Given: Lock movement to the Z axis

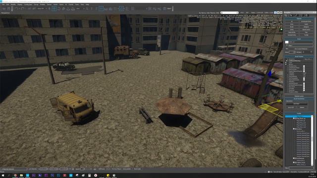Looking at the screenshot, I should tap(97, 9).
